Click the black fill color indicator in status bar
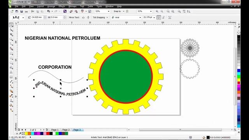Viewport: 249px width, 140px height. [208, 137]
